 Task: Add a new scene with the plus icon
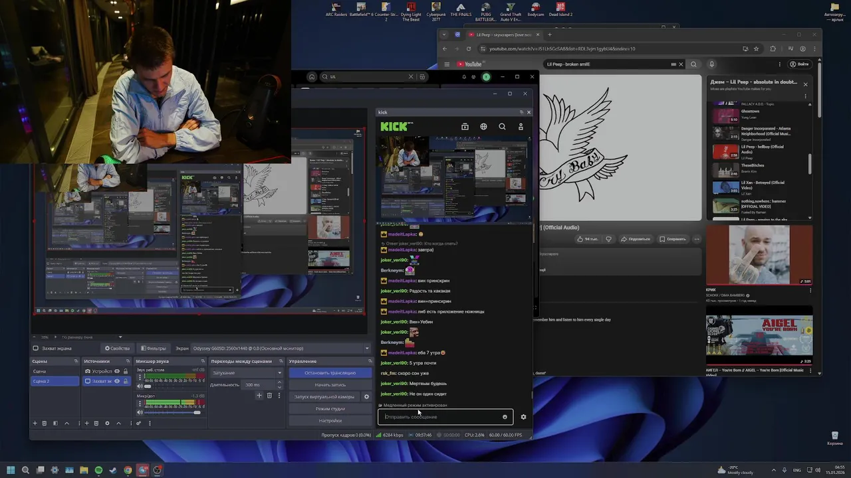click(35, 423)
